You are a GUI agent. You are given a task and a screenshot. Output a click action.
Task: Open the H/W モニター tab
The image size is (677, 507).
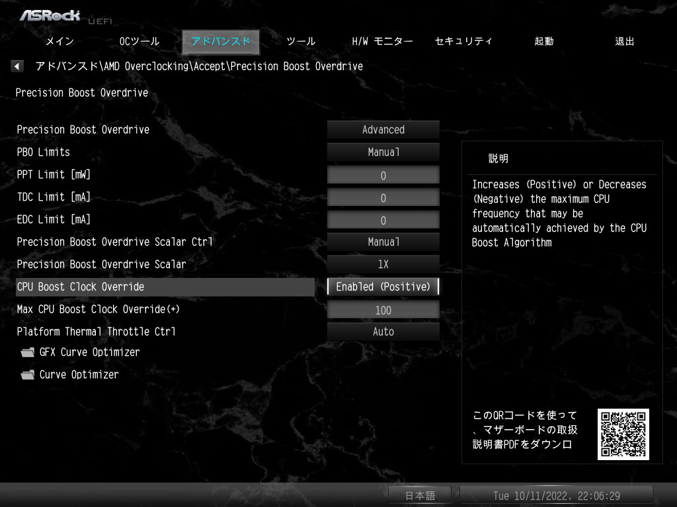pyautogui.click(x=382, y=42)
